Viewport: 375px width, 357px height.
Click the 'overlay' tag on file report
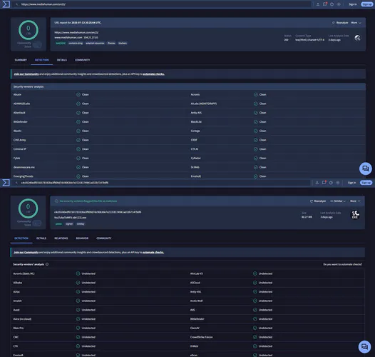point(81,223)
